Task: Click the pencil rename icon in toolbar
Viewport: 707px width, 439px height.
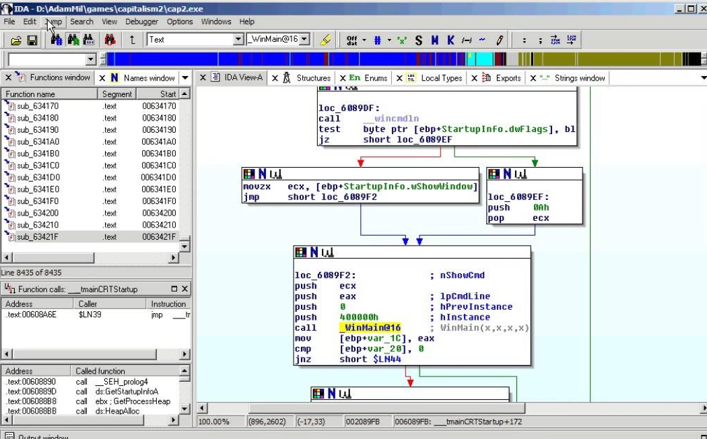Action: 499,40
